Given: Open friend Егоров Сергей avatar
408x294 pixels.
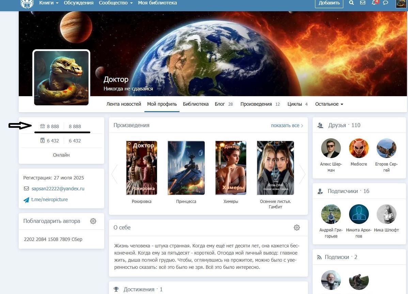Looking at the screenshot, I should pyautogui.click(x=387, y=148).
